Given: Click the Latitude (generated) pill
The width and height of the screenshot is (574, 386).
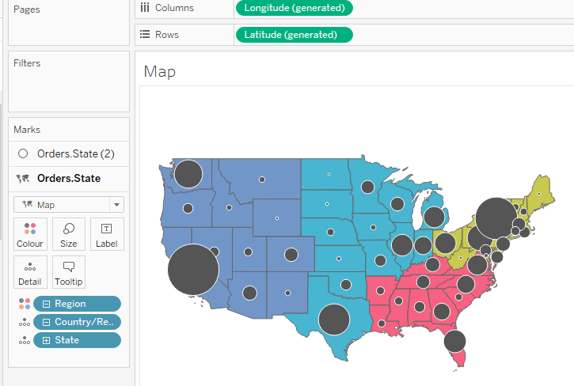Looking at the screenshot, I should pyautogui.click(x=293, y=35).
